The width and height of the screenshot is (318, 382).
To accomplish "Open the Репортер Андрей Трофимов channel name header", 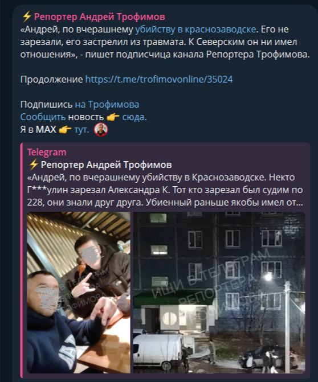I will pos(100,17).
